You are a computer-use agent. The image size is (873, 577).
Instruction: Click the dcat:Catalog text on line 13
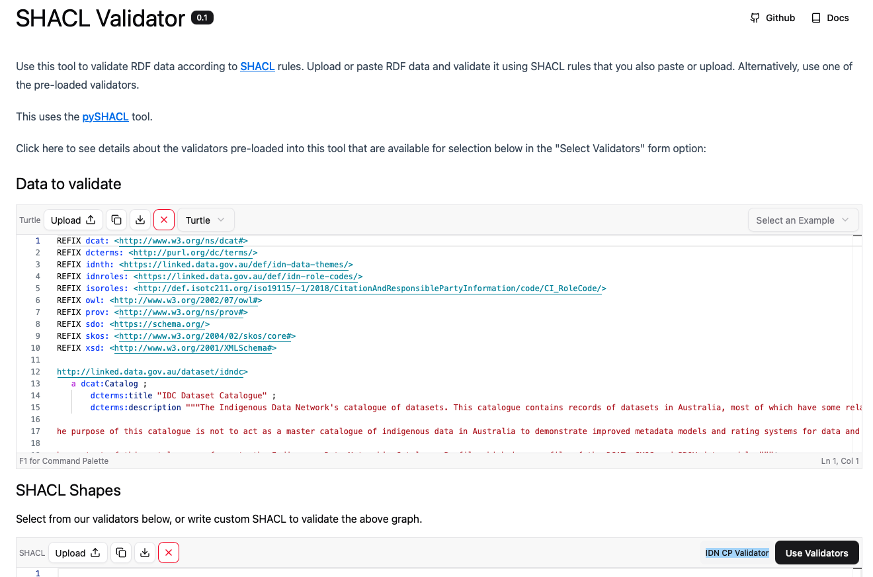coord(109,384)
